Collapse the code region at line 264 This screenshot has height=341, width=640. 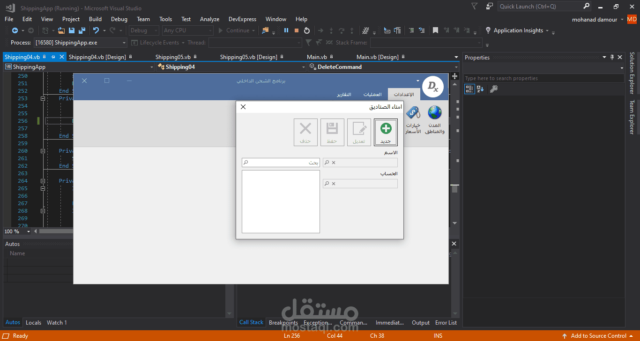coord(43,181)
